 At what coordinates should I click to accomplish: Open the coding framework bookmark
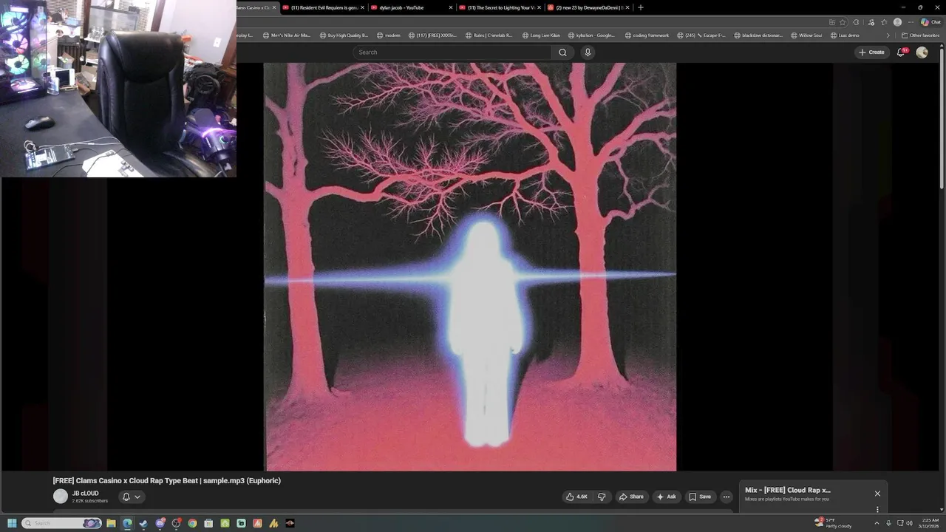[647, 35]
